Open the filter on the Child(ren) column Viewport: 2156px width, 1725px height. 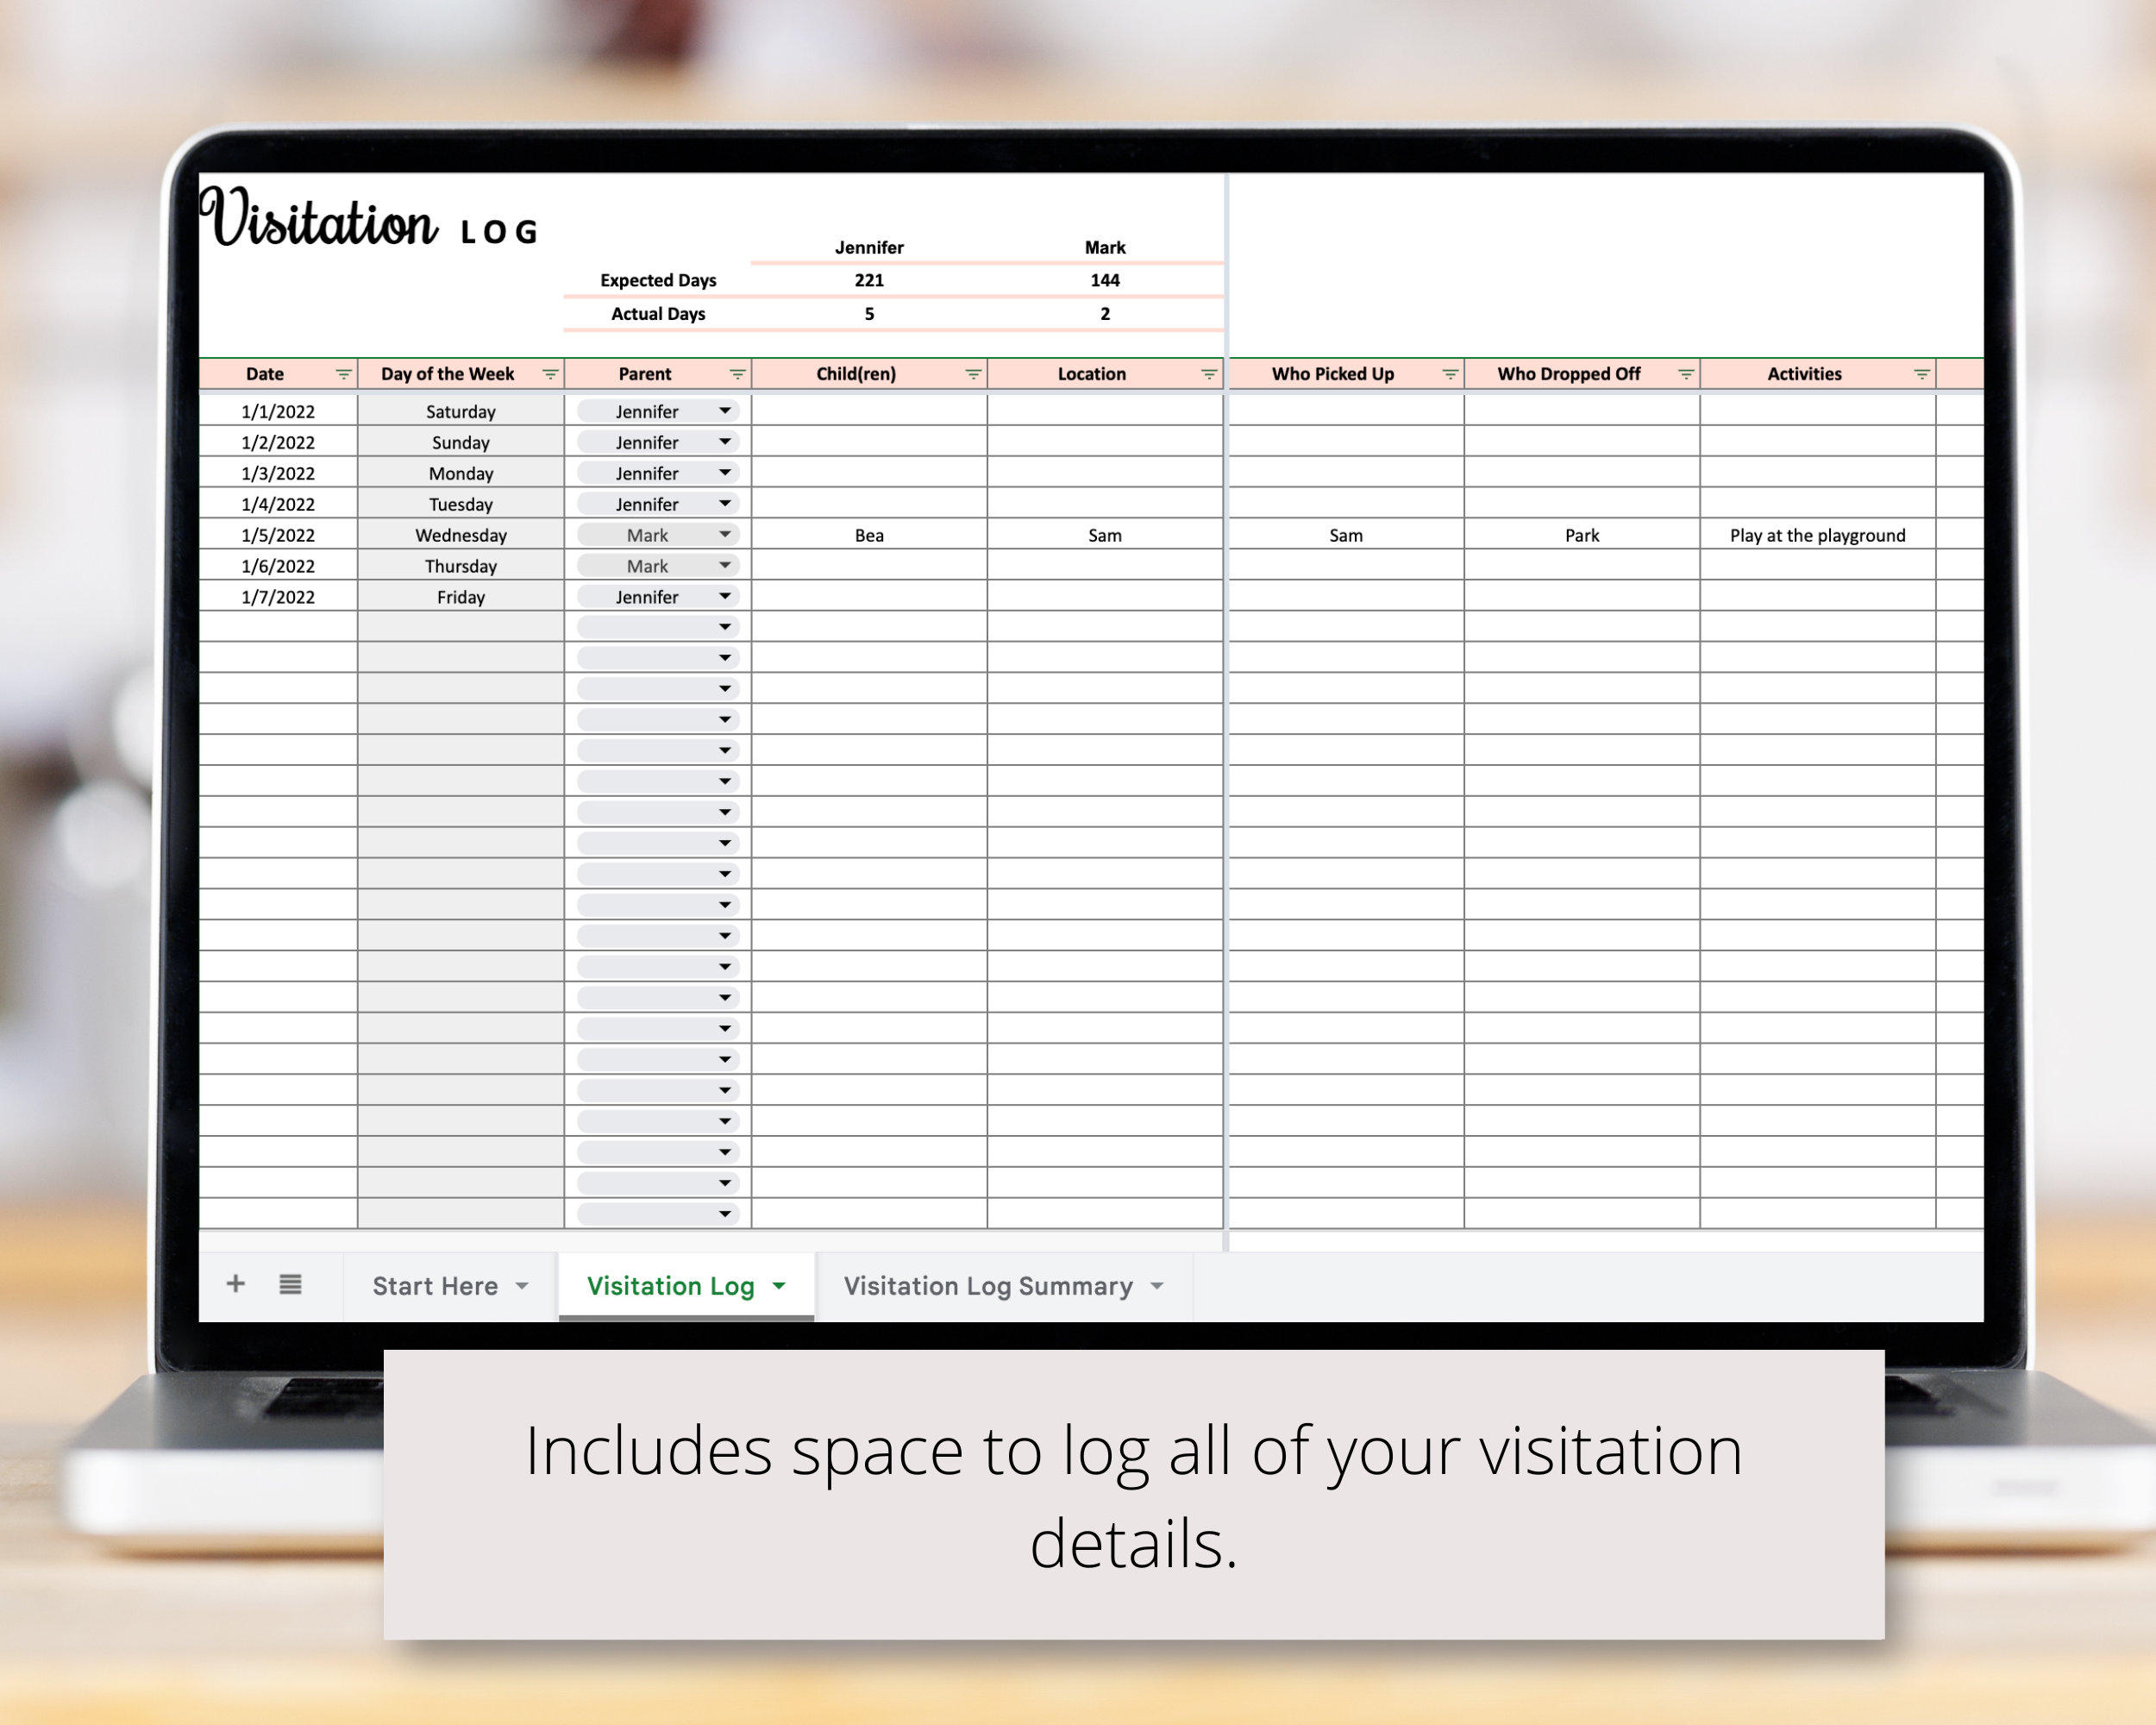click(972, 374)
